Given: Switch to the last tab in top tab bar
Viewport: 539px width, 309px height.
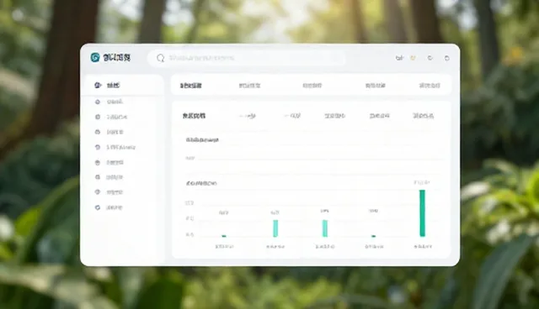Looking at the screenshot, I should 430,86.
